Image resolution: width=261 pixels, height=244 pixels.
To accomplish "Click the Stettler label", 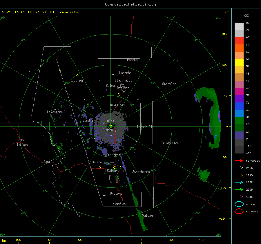I will point(169,84).
